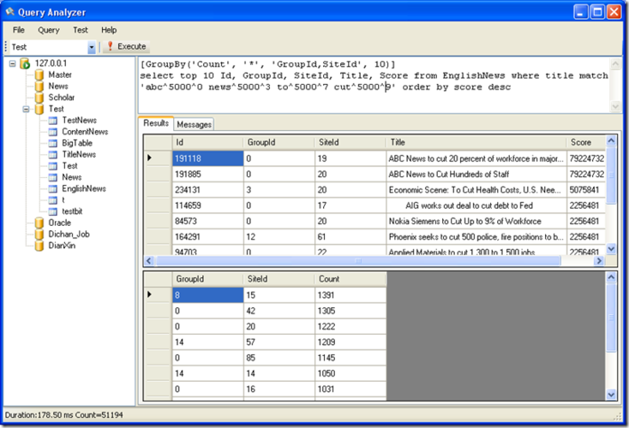Click the Count column header

coord(350,279)
